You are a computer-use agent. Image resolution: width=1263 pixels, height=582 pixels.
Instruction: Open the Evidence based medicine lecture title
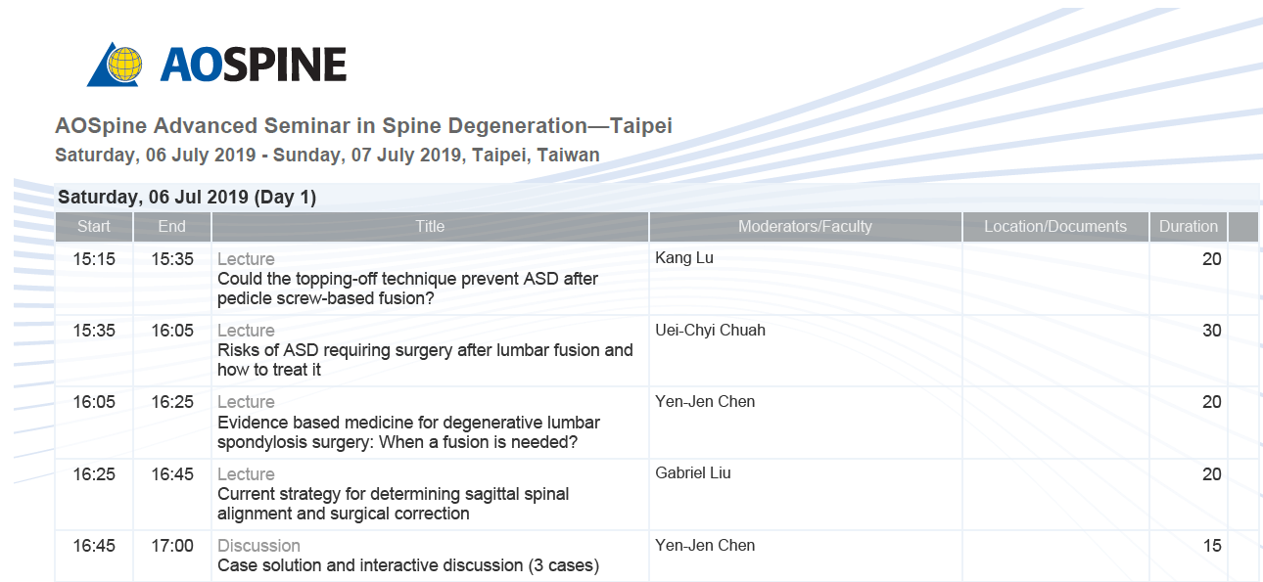(x=408, y=432)
